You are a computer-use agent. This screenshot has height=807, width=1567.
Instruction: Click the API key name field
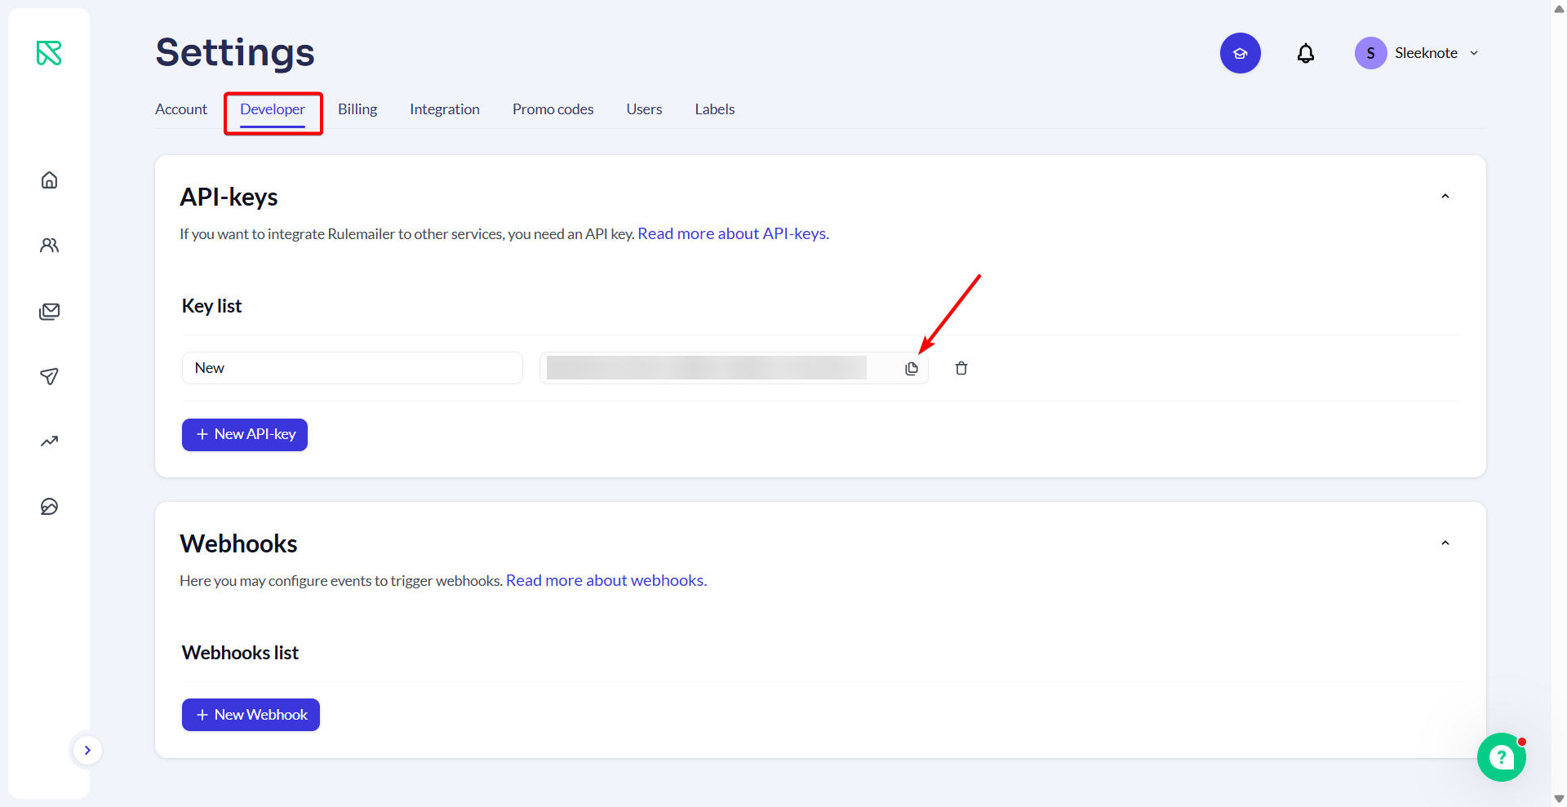point(352,368)
